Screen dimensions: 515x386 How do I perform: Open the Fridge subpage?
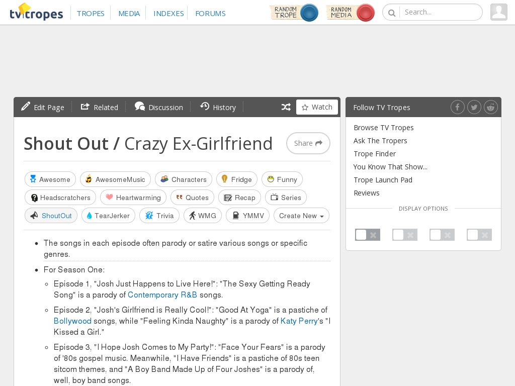pos(237,179)
